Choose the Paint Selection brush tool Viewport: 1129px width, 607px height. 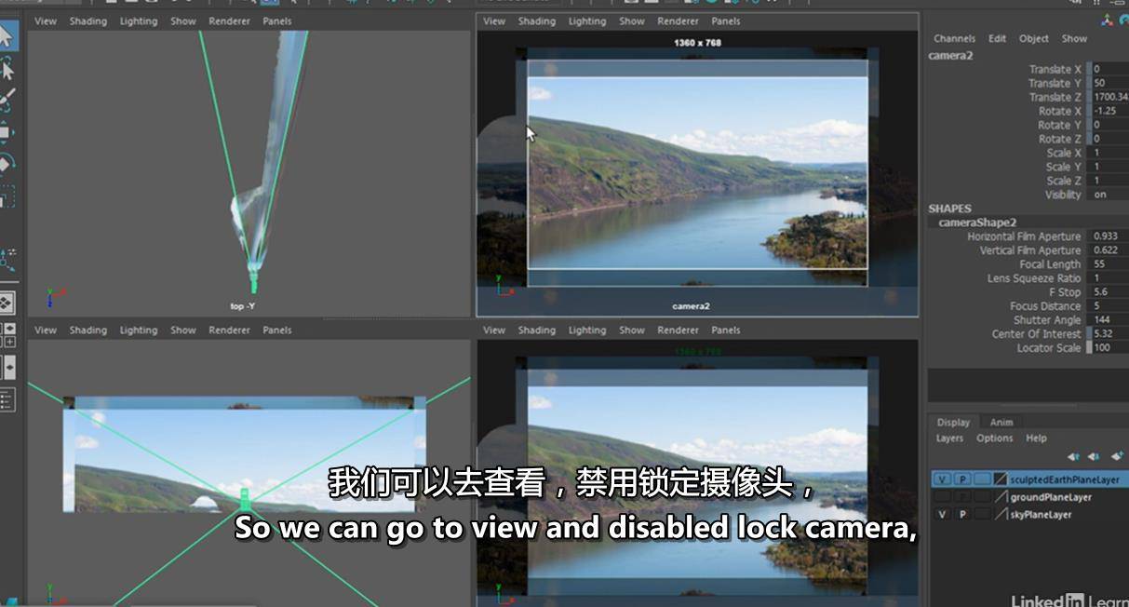click(x=6, y=100)
